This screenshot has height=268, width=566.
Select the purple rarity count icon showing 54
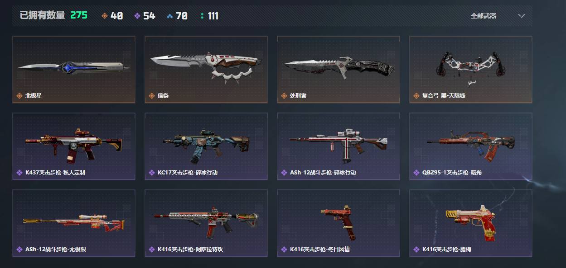coord(137,16)
